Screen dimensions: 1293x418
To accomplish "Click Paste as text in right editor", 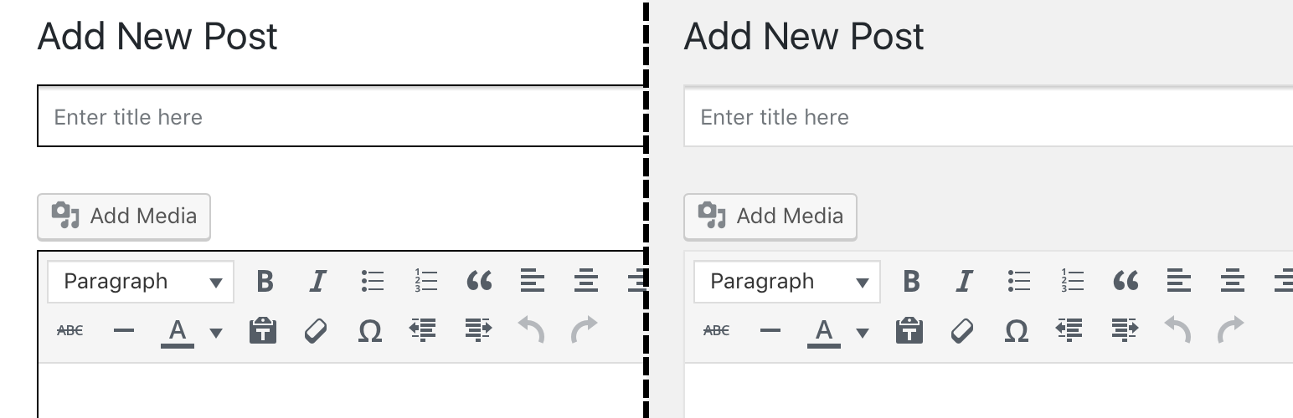I will pyautogui.click(x=909, y=331).
